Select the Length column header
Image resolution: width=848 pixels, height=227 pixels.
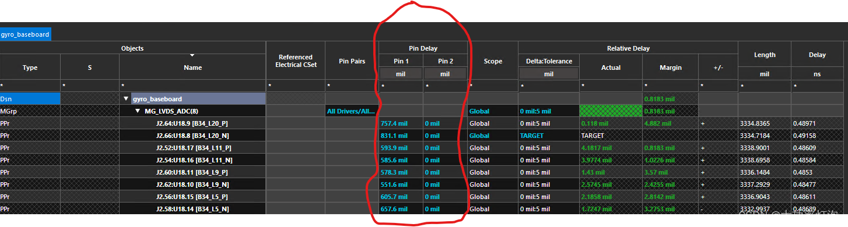point(765,55)
